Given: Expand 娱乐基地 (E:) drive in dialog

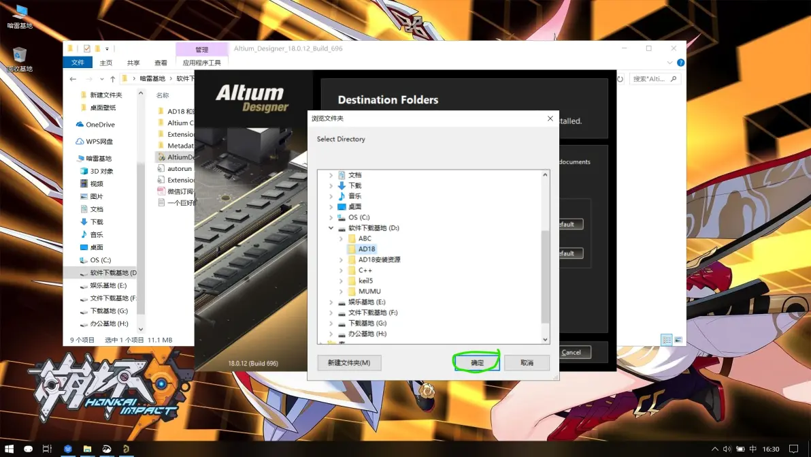Looking at the screenshot, I should [x=331, y=302].
